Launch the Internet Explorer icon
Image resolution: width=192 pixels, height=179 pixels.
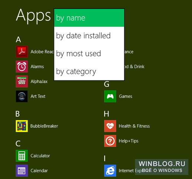[x=110, y=171]
